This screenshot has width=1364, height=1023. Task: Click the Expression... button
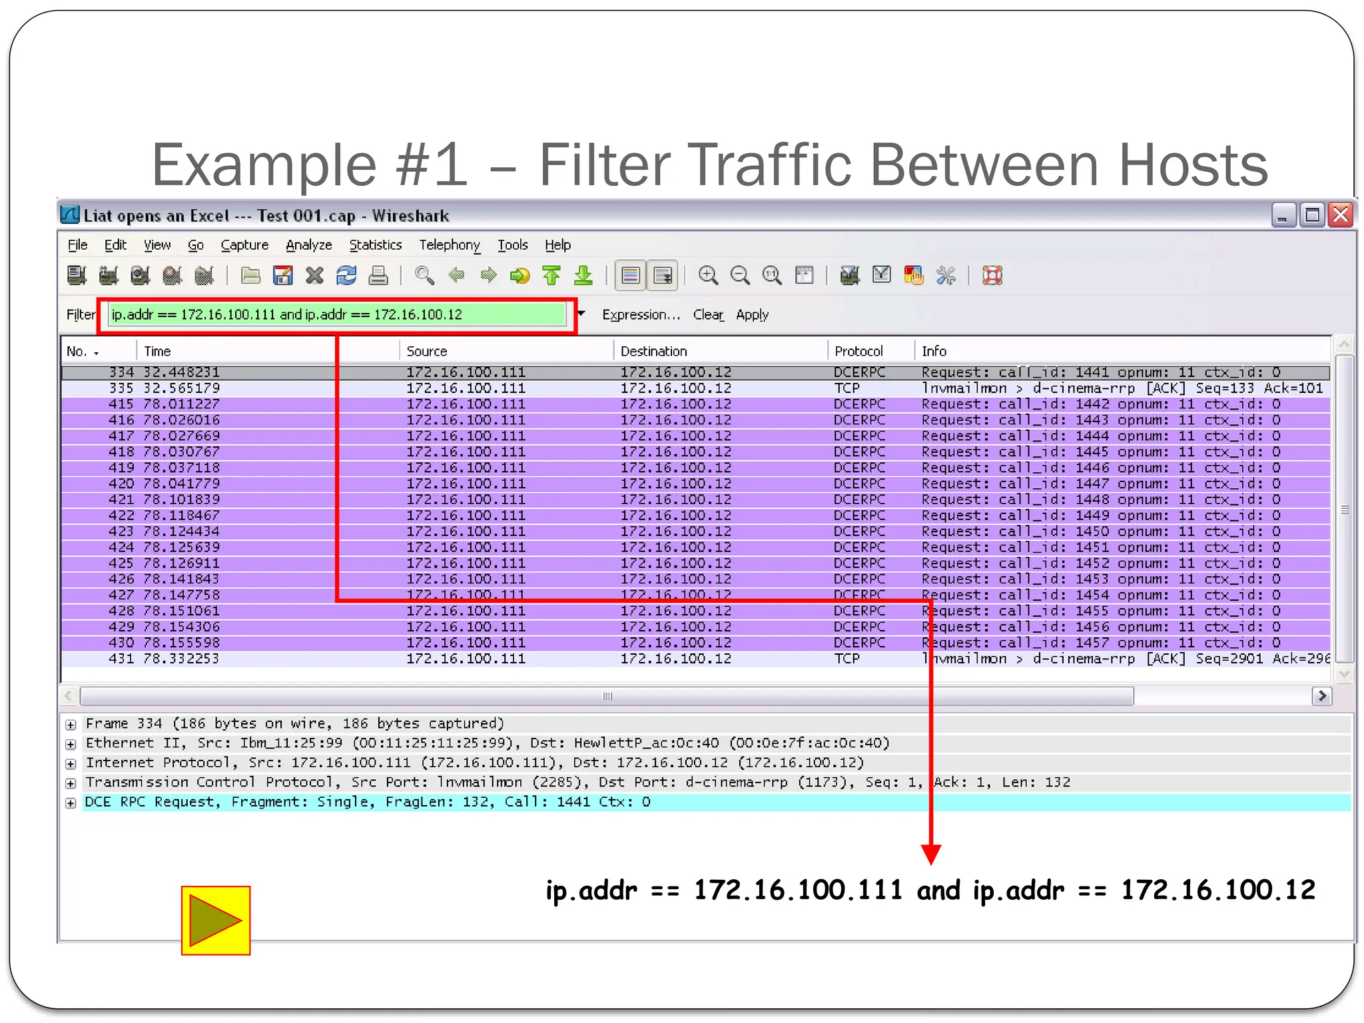[x=641, y=314]
